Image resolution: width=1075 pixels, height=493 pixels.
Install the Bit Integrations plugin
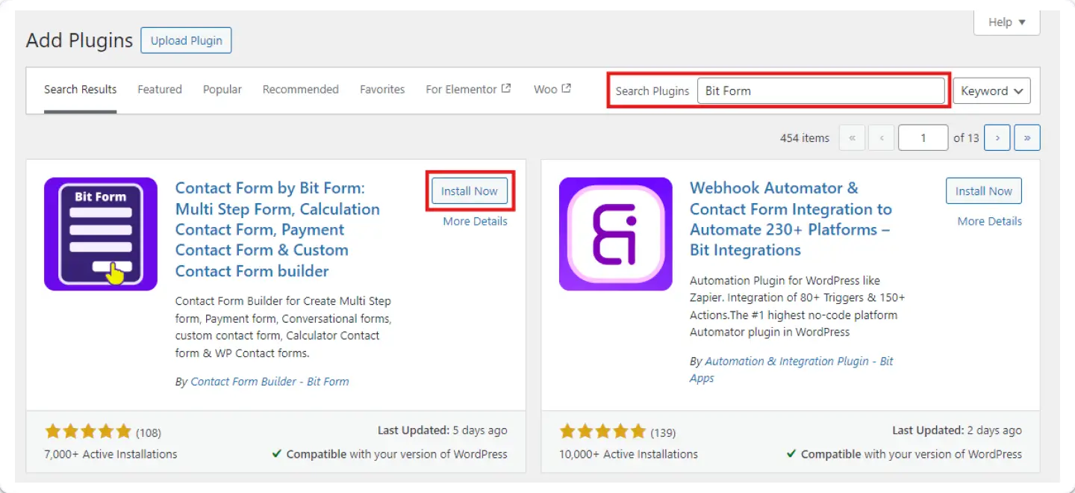(983, 191)
